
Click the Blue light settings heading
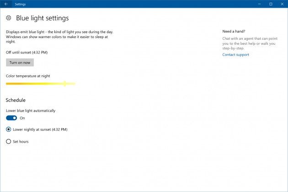point(43,18)
